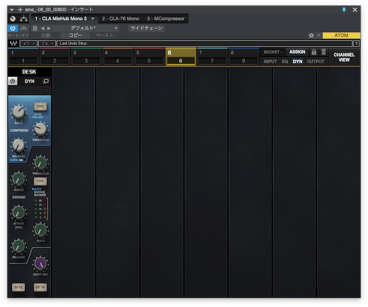Click the gate TYPE button

[40, 181]
